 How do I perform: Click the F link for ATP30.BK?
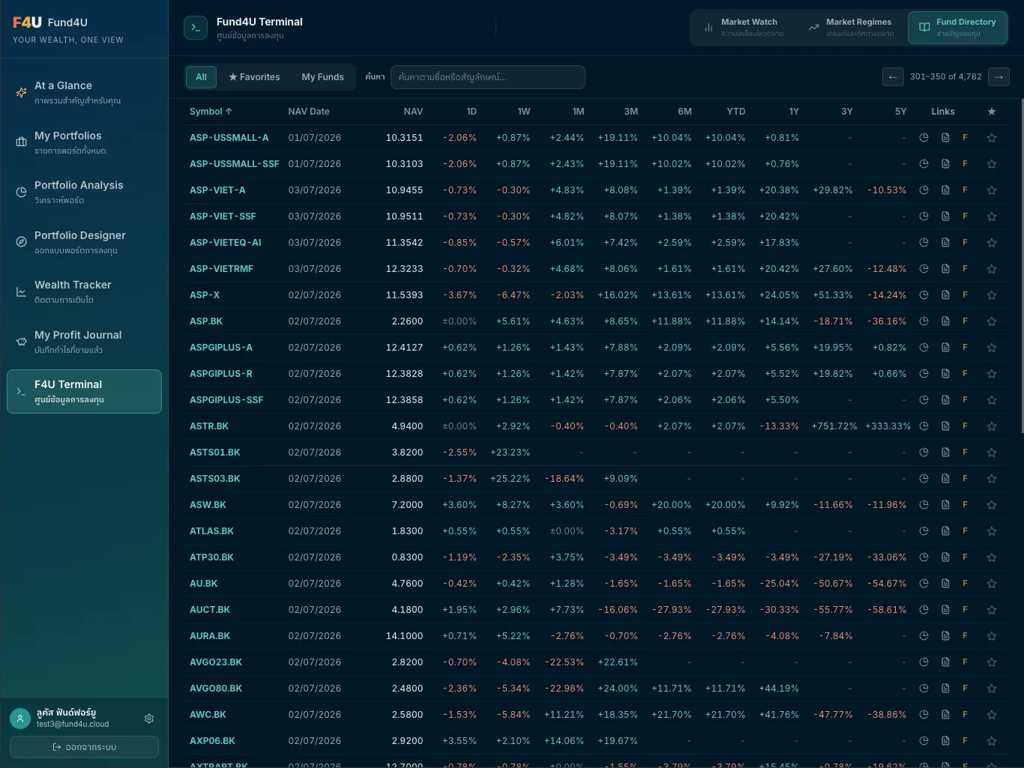click(965, 557)
